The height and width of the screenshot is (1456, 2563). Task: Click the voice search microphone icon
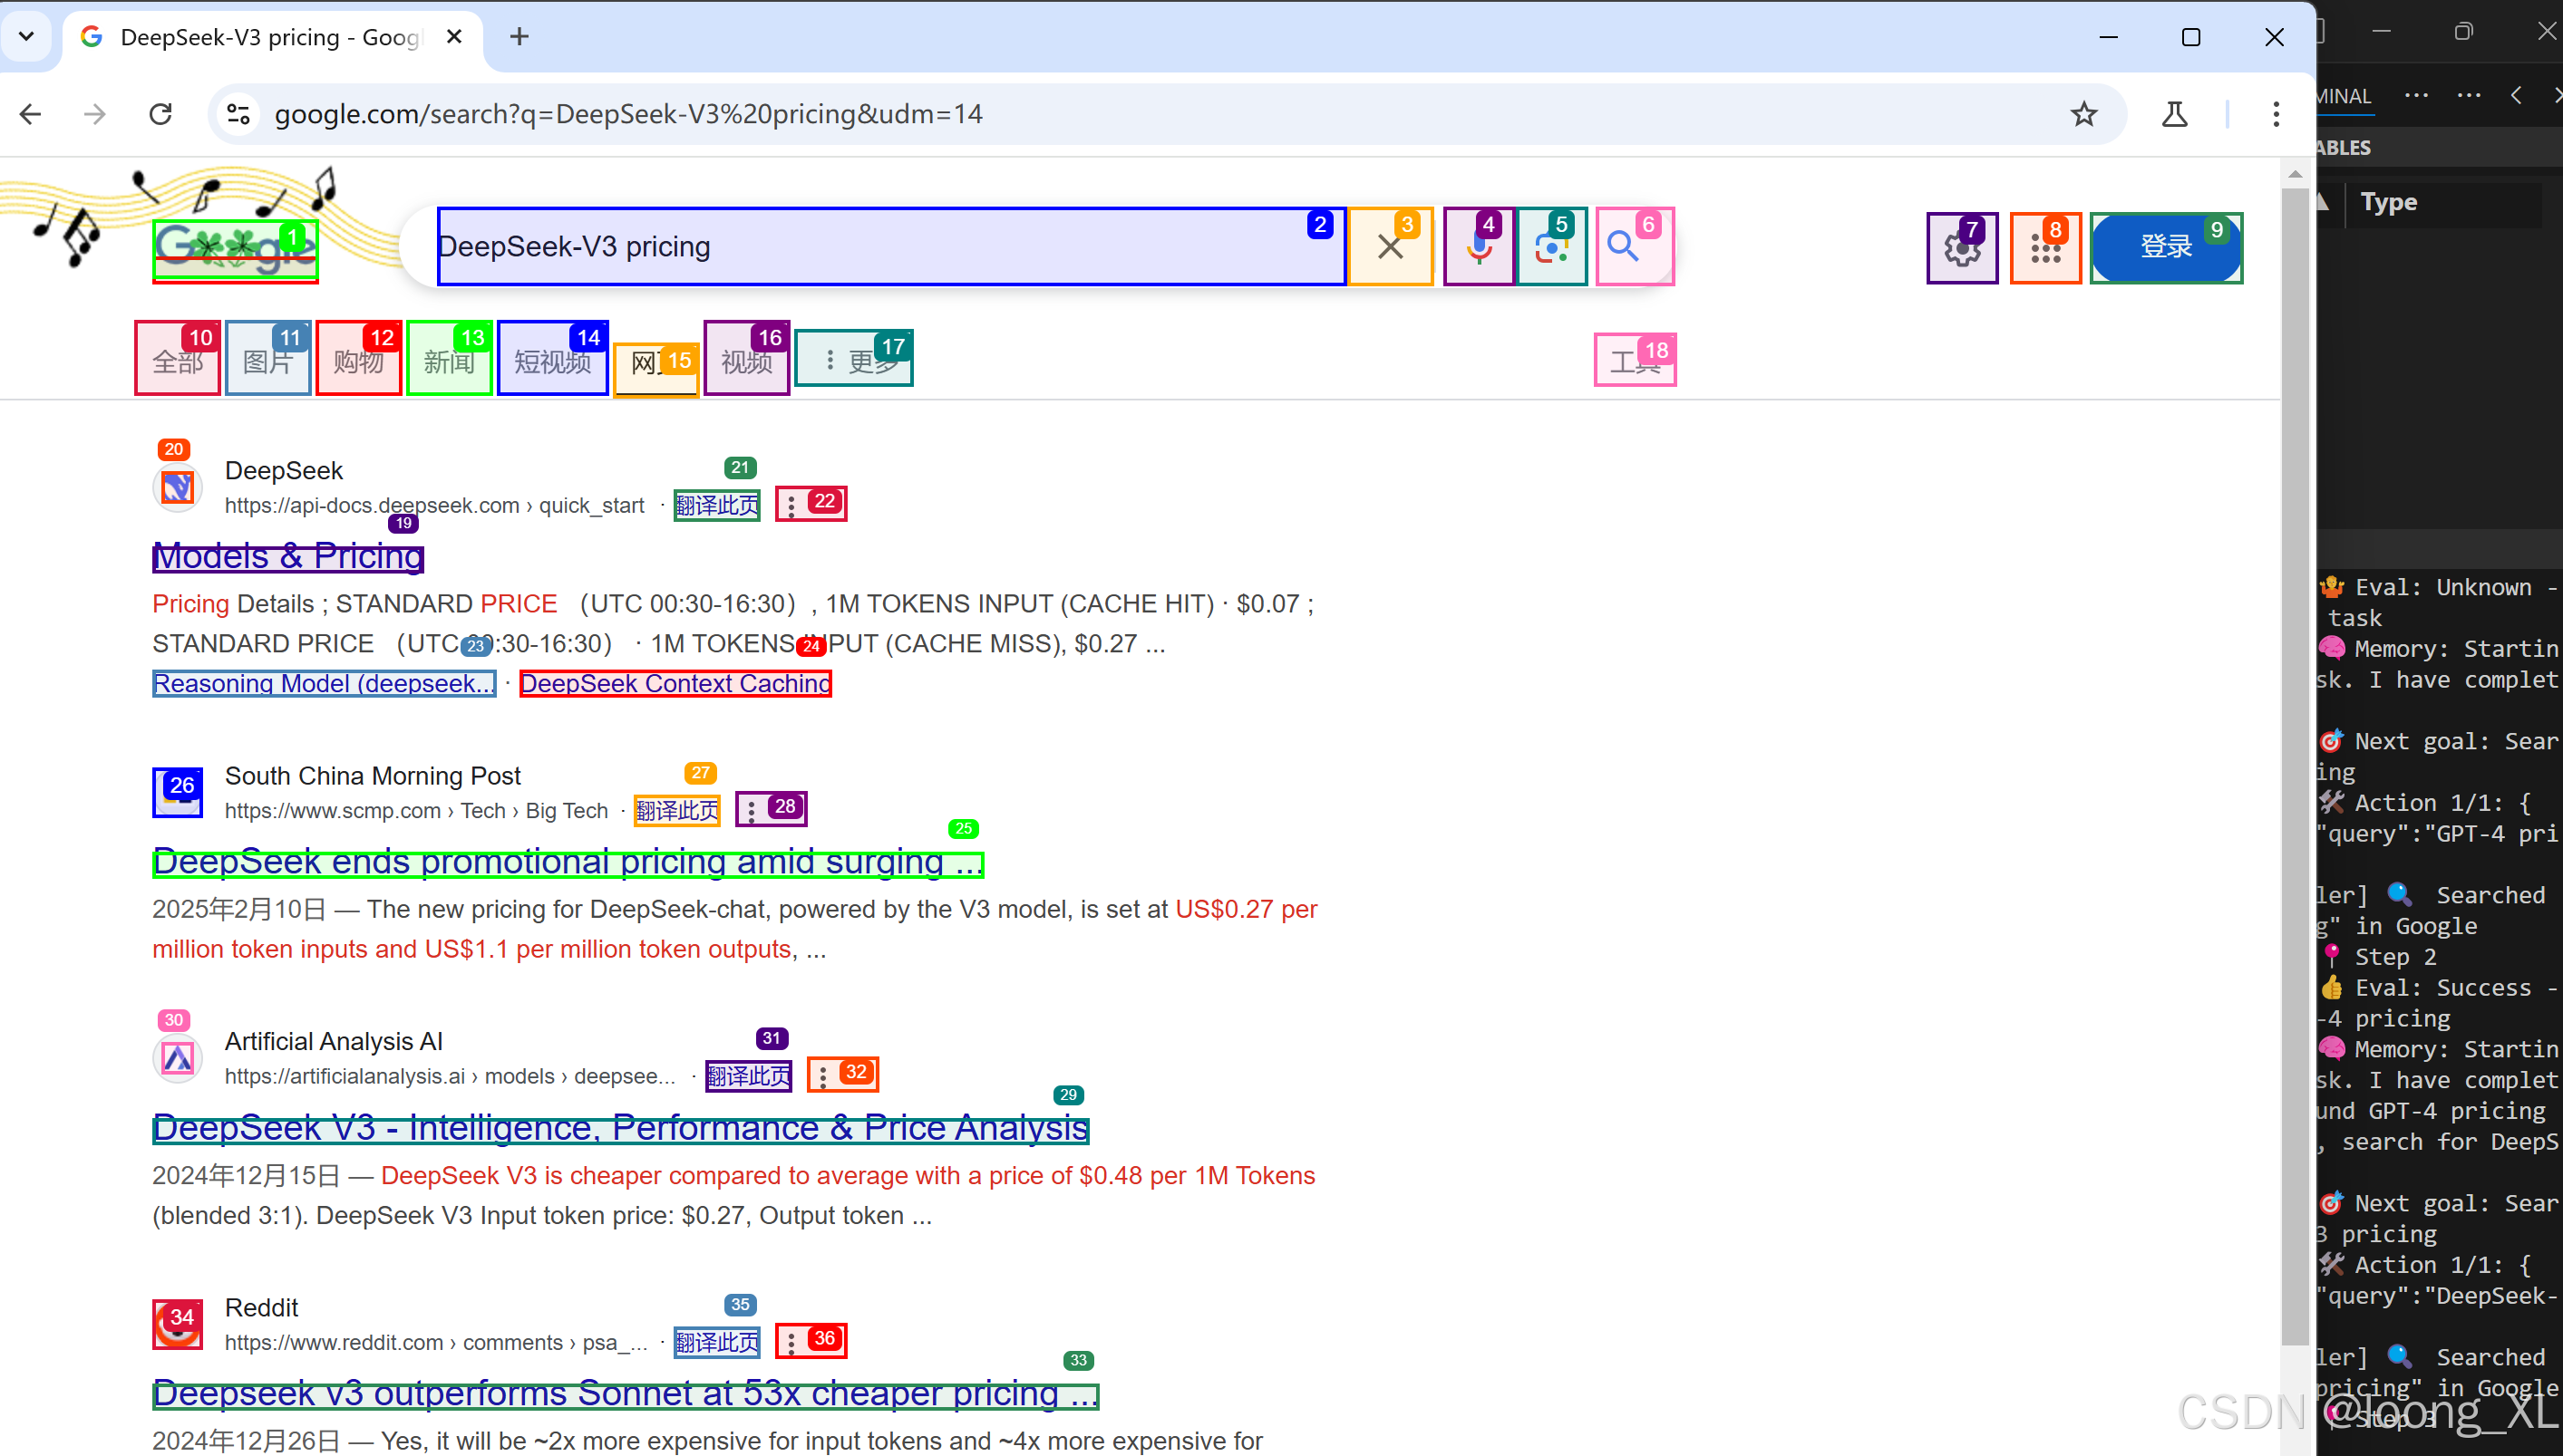[x=1479, y=248]
